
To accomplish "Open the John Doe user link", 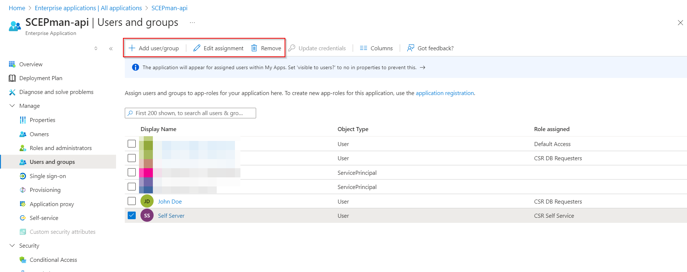I will 170,201.
